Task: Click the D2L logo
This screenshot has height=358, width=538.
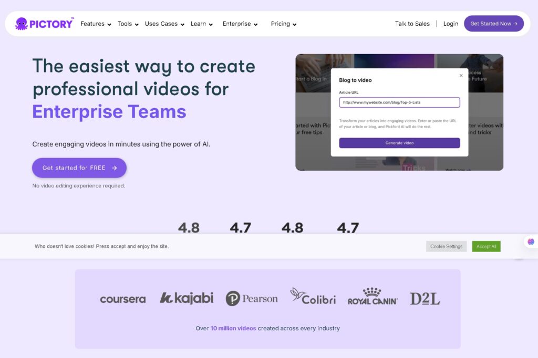Action: pos(425,299)
